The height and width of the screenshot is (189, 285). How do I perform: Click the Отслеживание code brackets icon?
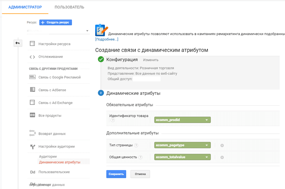[x=32, y=57]
